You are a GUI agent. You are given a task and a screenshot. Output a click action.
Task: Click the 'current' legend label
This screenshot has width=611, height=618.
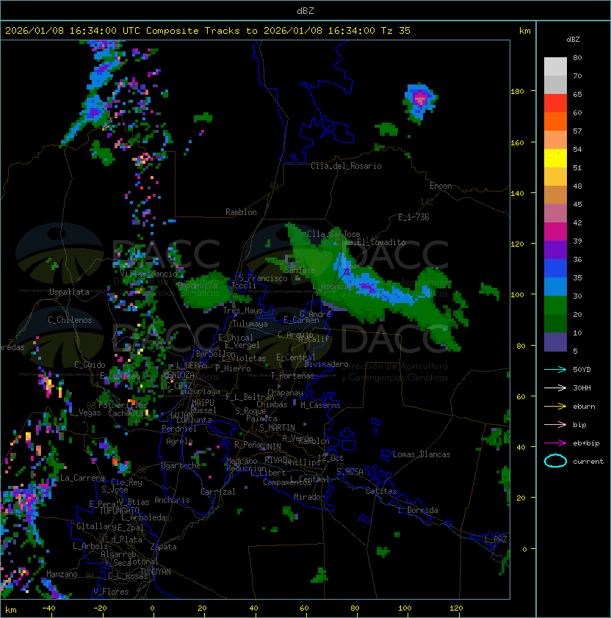coord(588,462)
